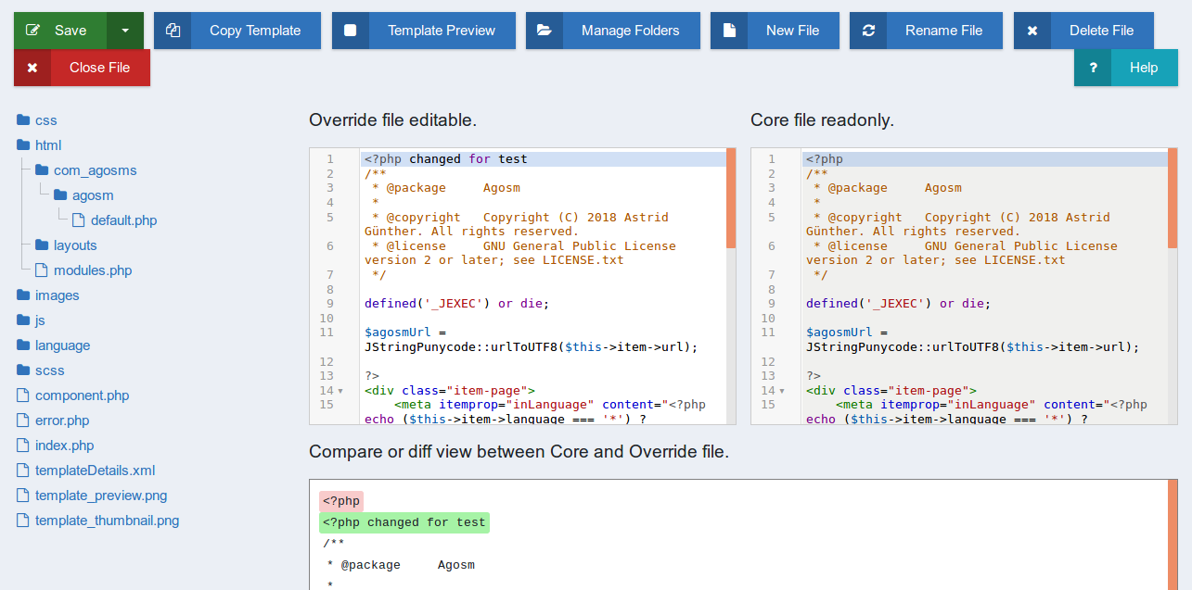Click the Close File cross icon
The width and height of the screenshot is (1192, 590).
(x=32, y=68)
